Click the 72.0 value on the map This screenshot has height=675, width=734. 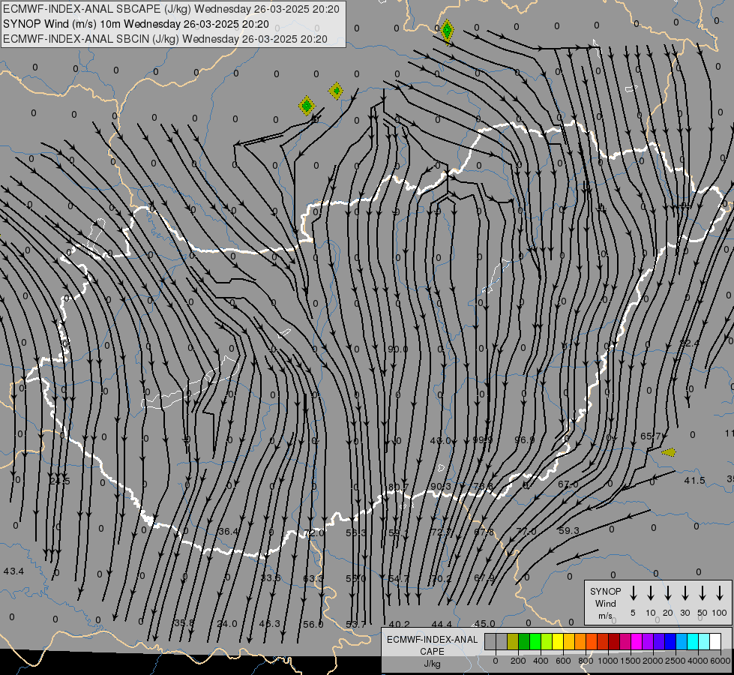(x=314, y=532)
